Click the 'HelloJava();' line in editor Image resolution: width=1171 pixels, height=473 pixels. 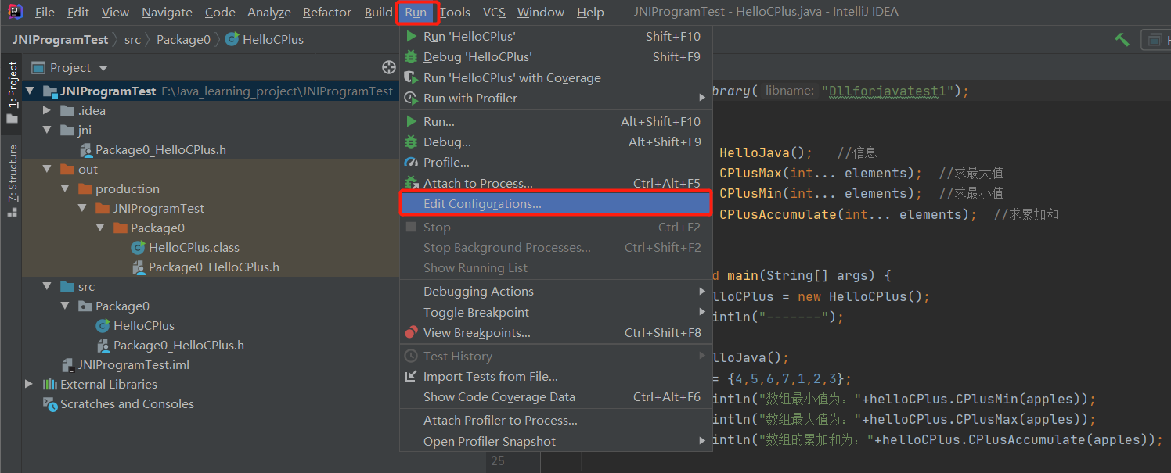point(766,152)
